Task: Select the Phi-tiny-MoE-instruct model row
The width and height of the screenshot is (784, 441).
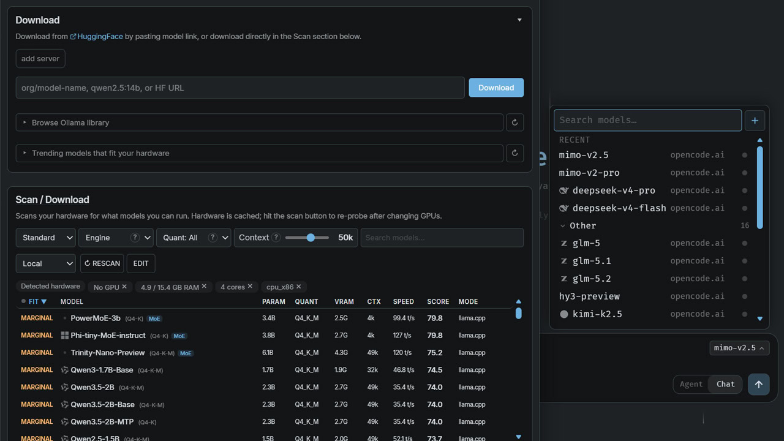Action: 265,336
